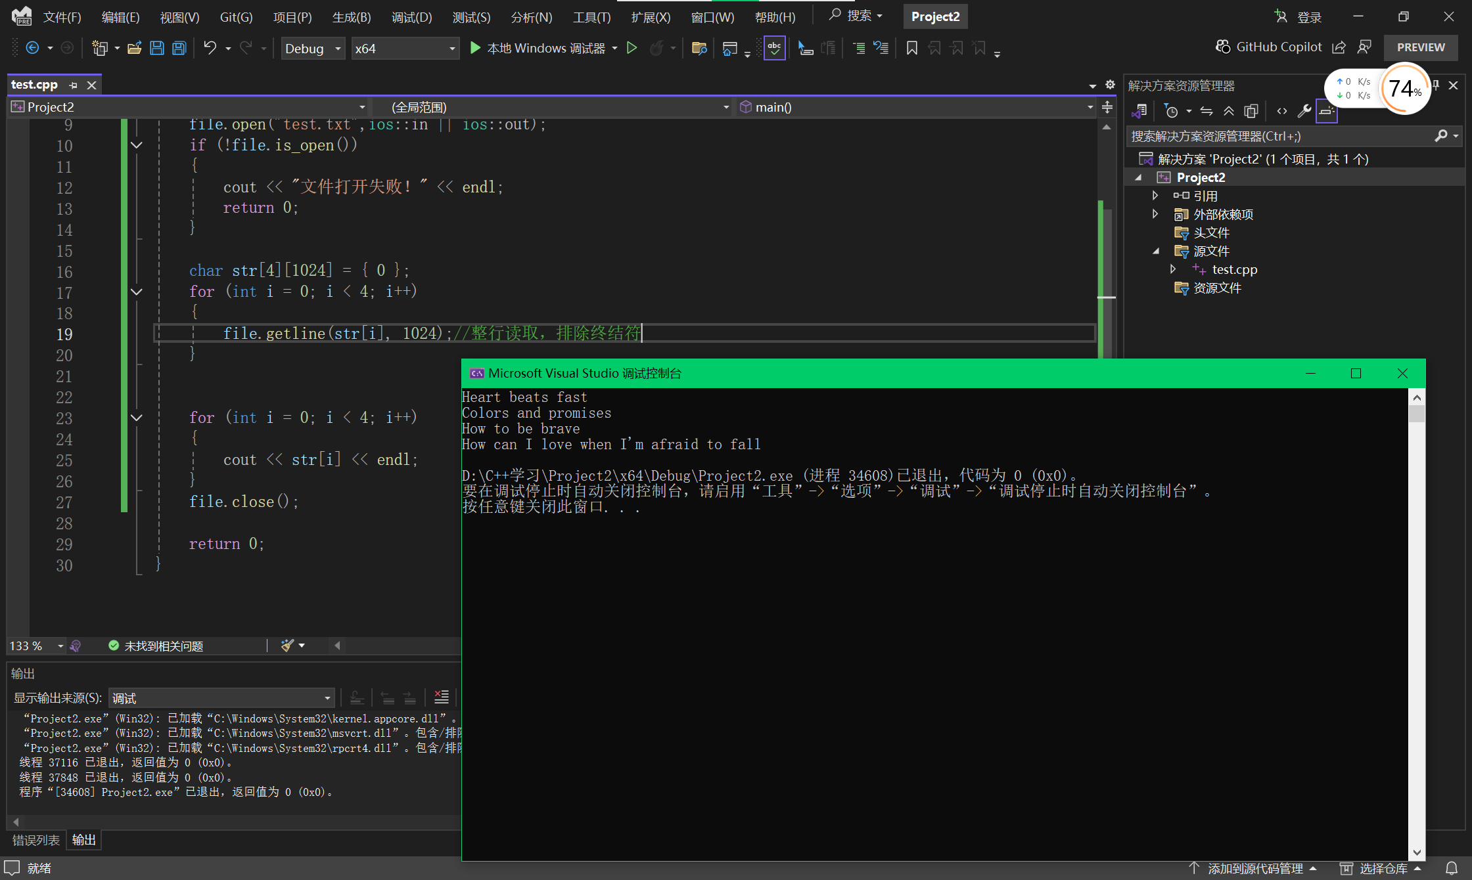Image resolution: width=1472 pixels, height=880 pixels.
Task: Expand the 外部依赖项 tree node
Action: [1155, 214]
